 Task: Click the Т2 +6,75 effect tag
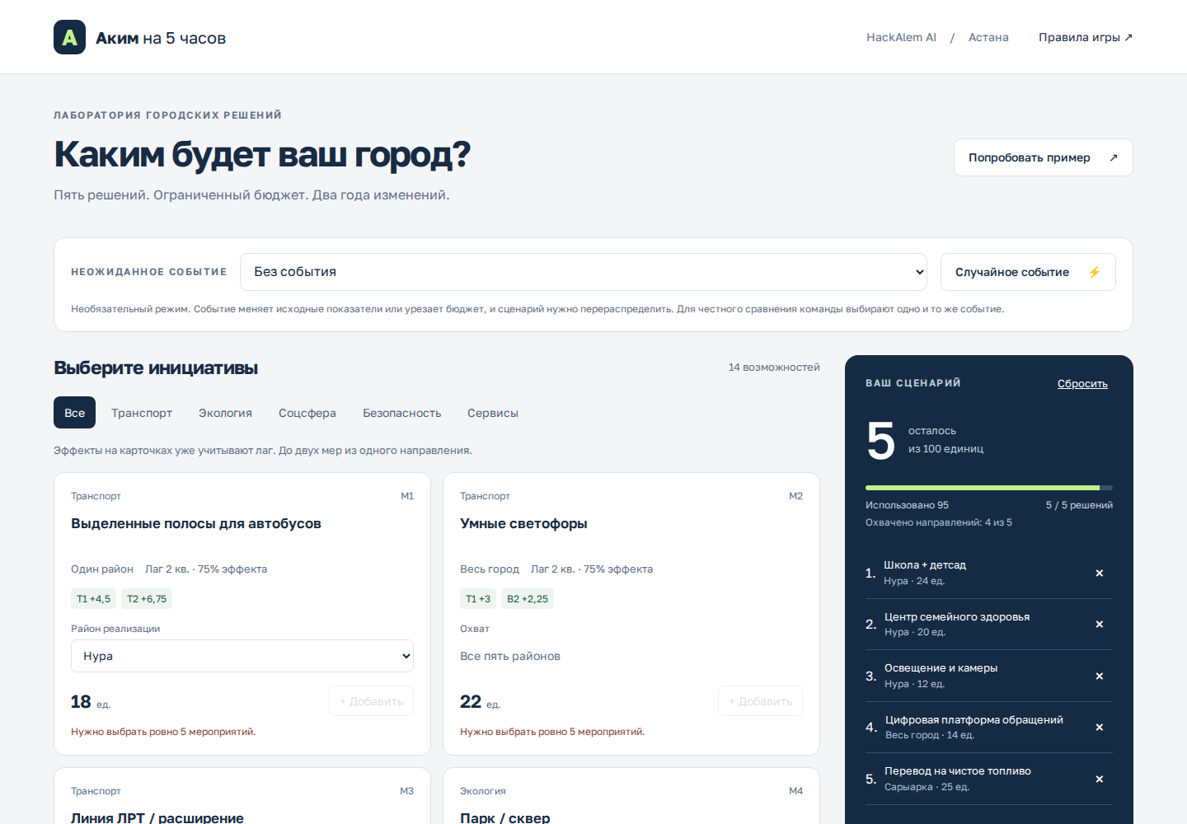147,599
